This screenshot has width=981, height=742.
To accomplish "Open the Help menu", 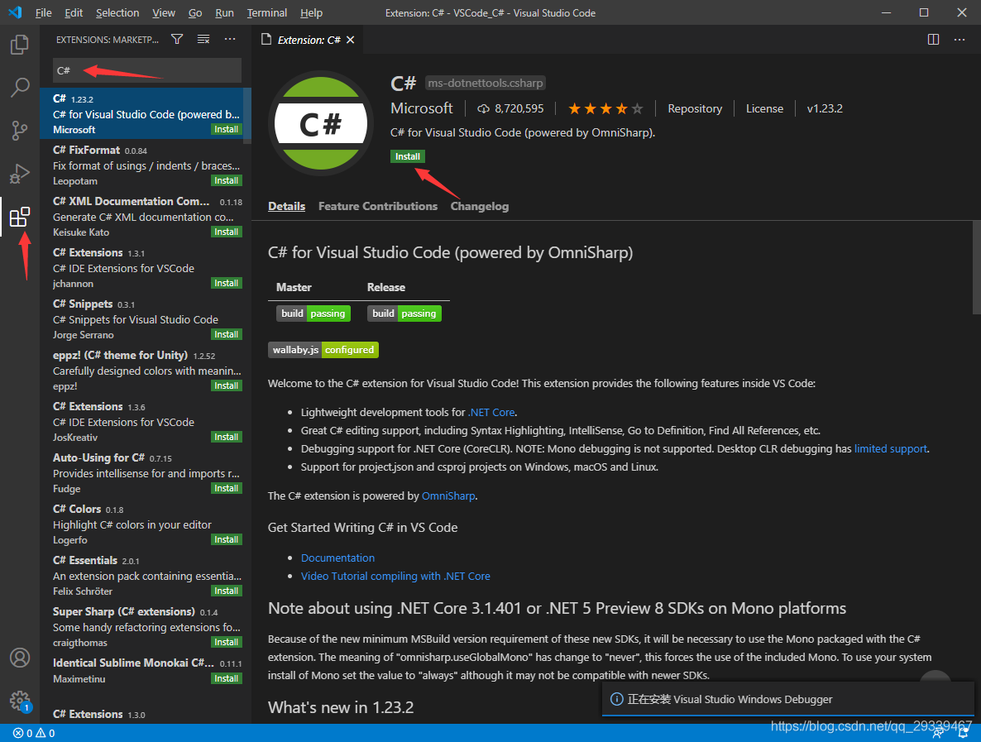I will (x=311, y=12).
